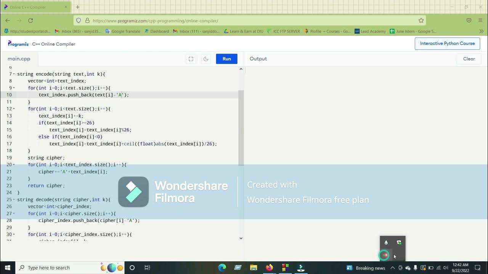Open the Profile Courses bookmark
Image resolution: width=488 pixels, height=274 pixels.
point(327,31)
